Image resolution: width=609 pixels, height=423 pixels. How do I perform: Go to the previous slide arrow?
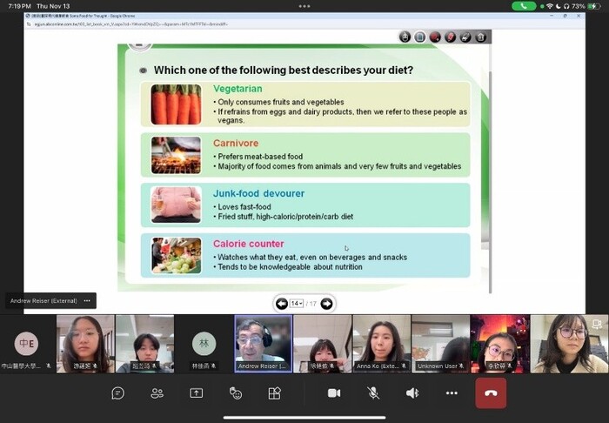tap(282, 304)
